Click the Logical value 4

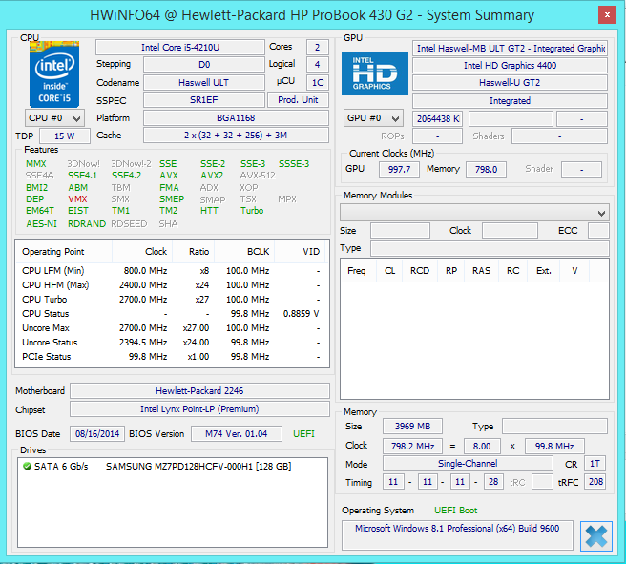[x=318, y=64]
